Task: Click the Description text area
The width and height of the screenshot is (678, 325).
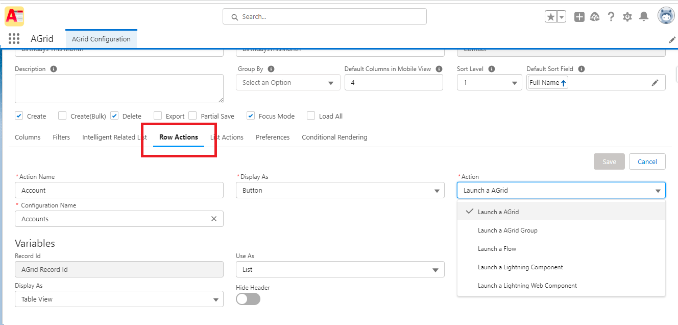Action: tap(119, 89)
